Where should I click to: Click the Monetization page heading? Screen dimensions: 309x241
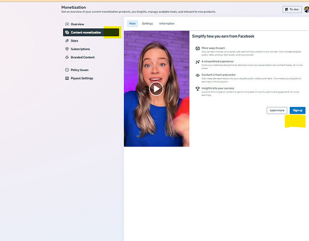click(73, 7)
